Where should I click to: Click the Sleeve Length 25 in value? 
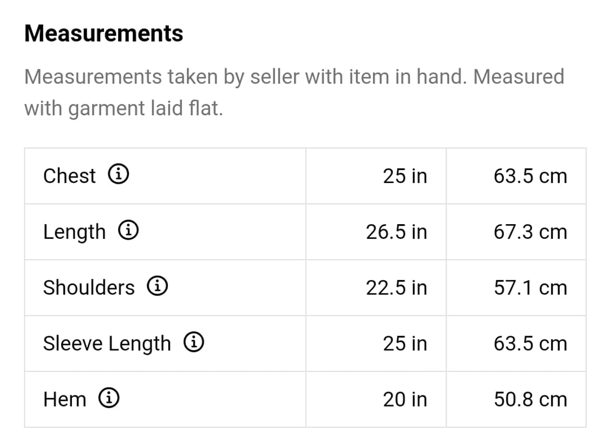405,344
